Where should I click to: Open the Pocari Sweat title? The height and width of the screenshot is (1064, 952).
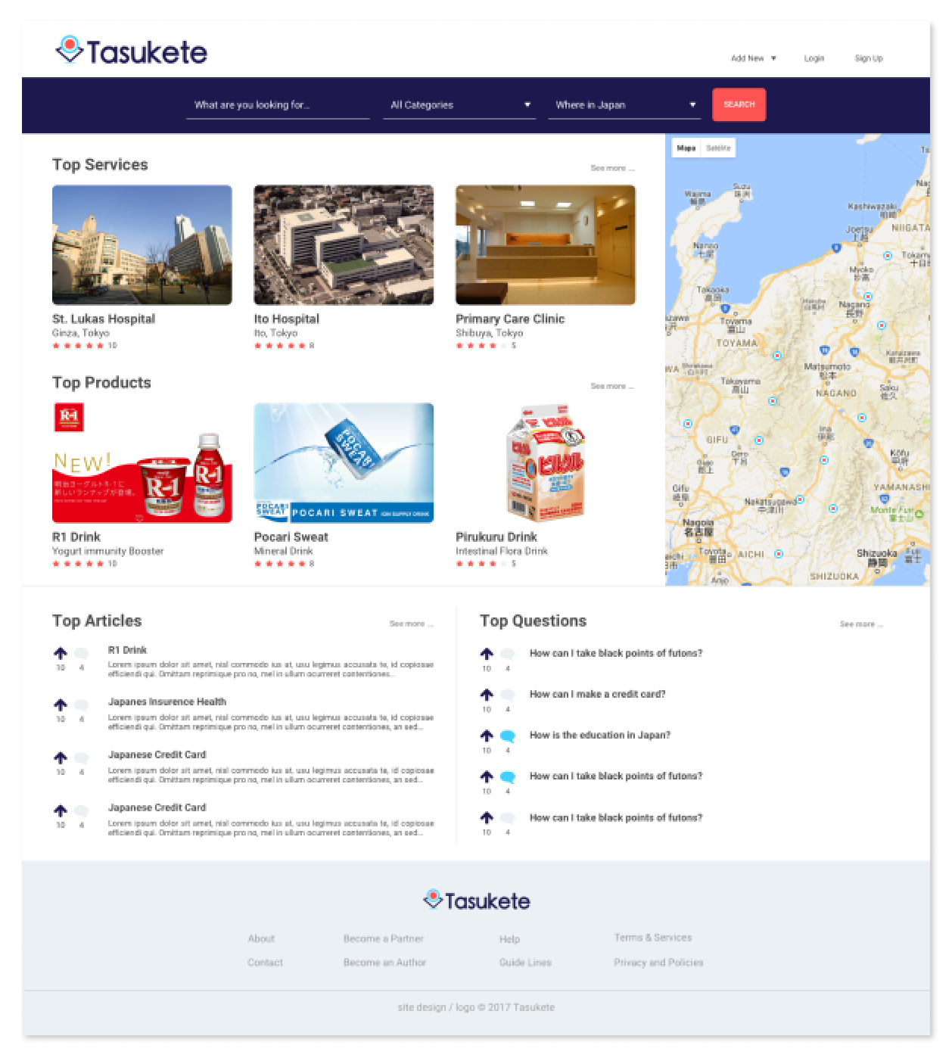click(x=291, y=537)
